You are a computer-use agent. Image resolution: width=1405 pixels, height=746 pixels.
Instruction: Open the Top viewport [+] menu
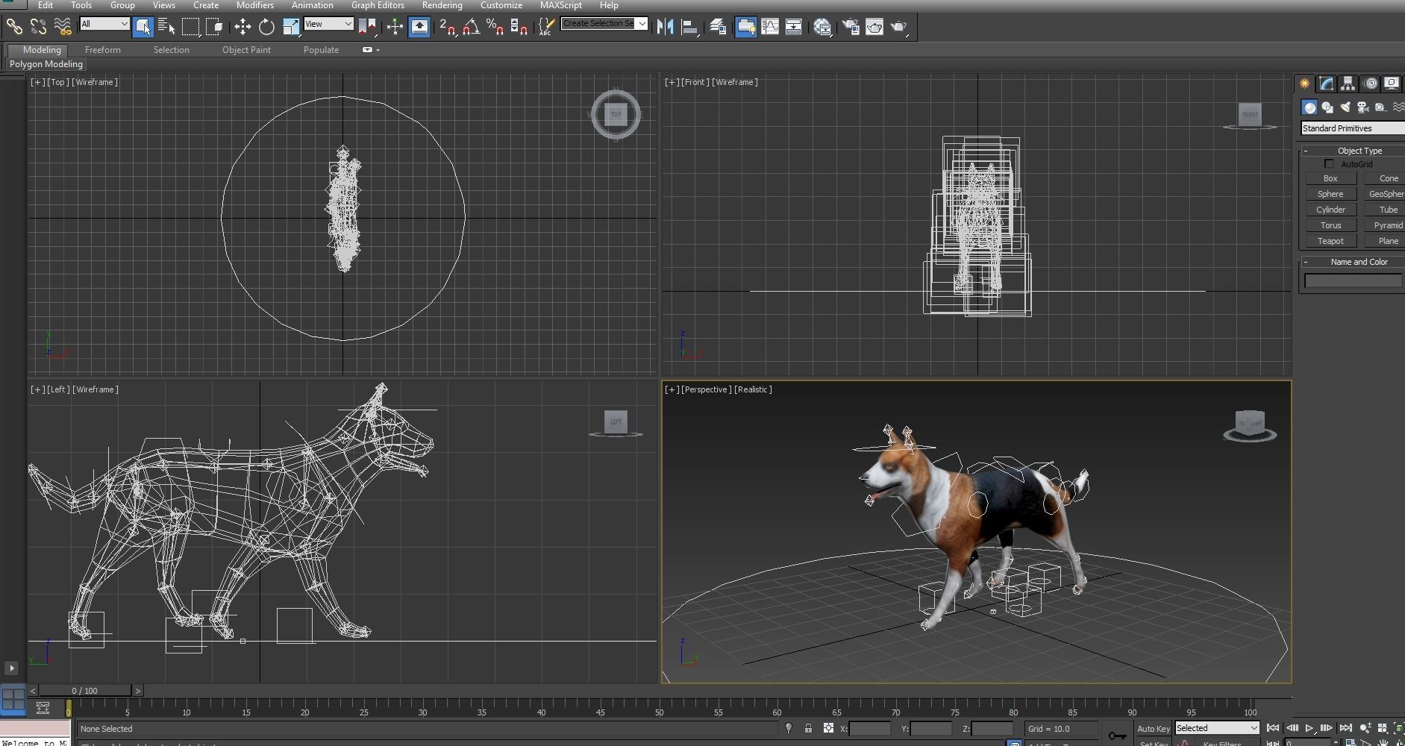[x=37, y=82]
